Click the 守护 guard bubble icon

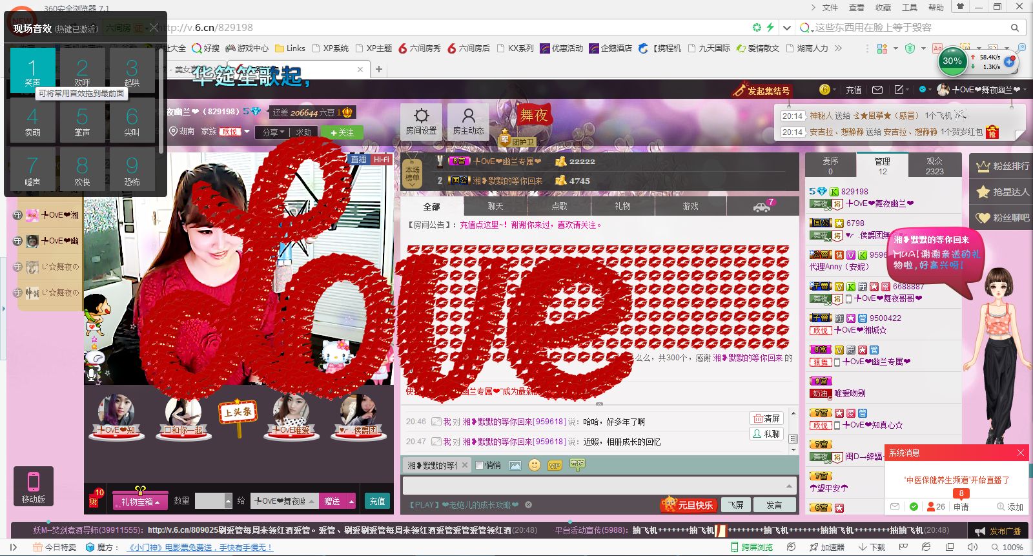pos(577,464)
